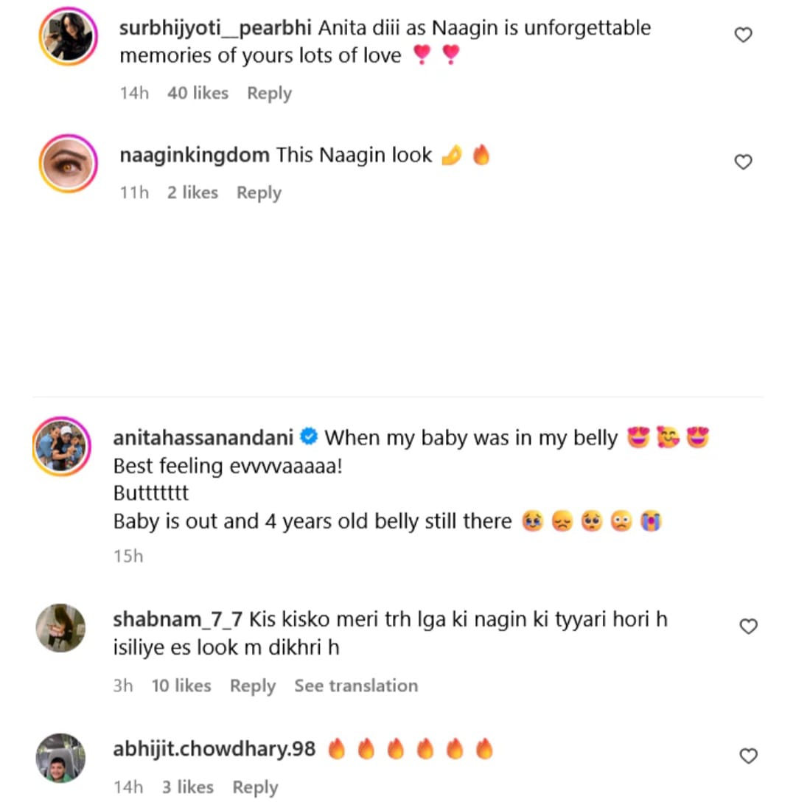This screenshot has height=805, width=796.
Task: View the 10 likes on shabnam_7_7's comment
Action: [x=181, y=686]
